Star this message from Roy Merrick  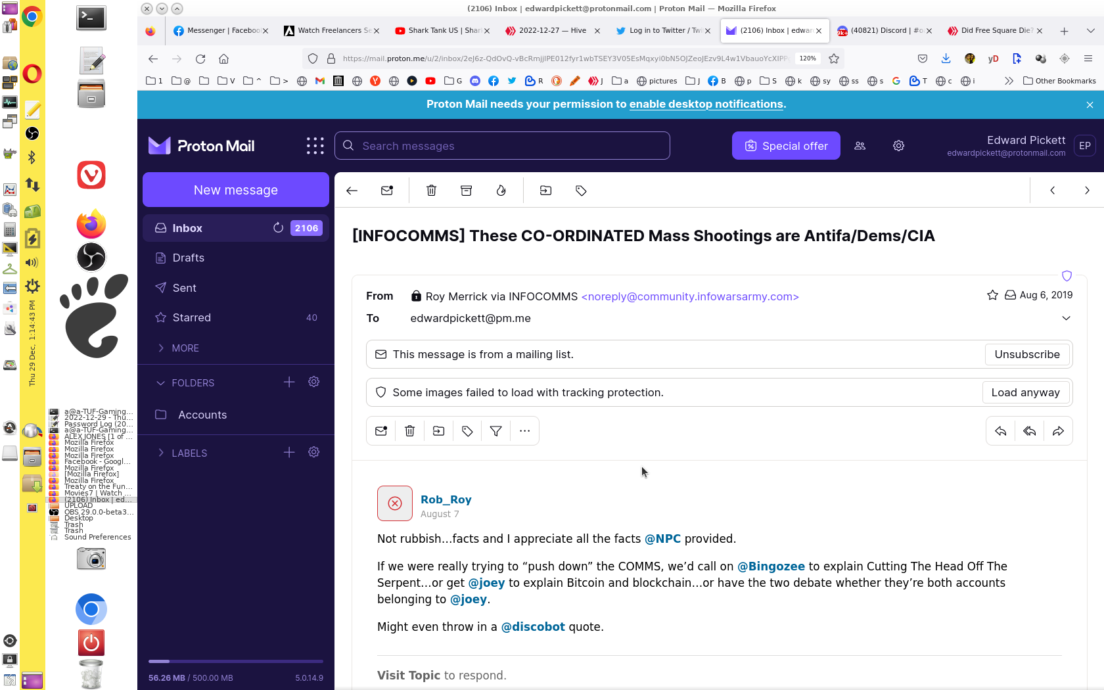[x=992, y=295]
